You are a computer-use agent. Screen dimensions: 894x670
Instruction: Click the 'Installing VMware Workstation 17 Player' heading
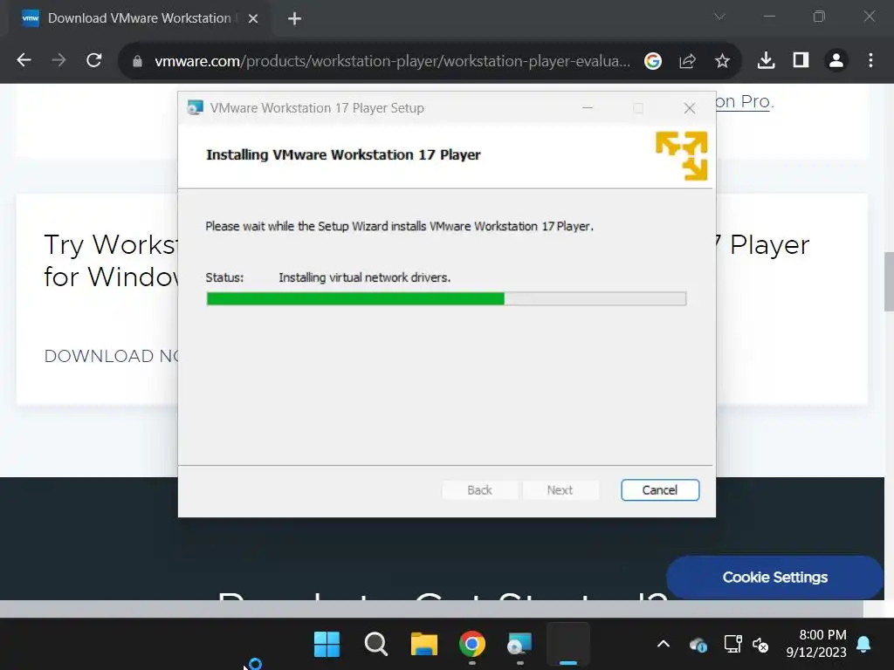click(343, 155)
